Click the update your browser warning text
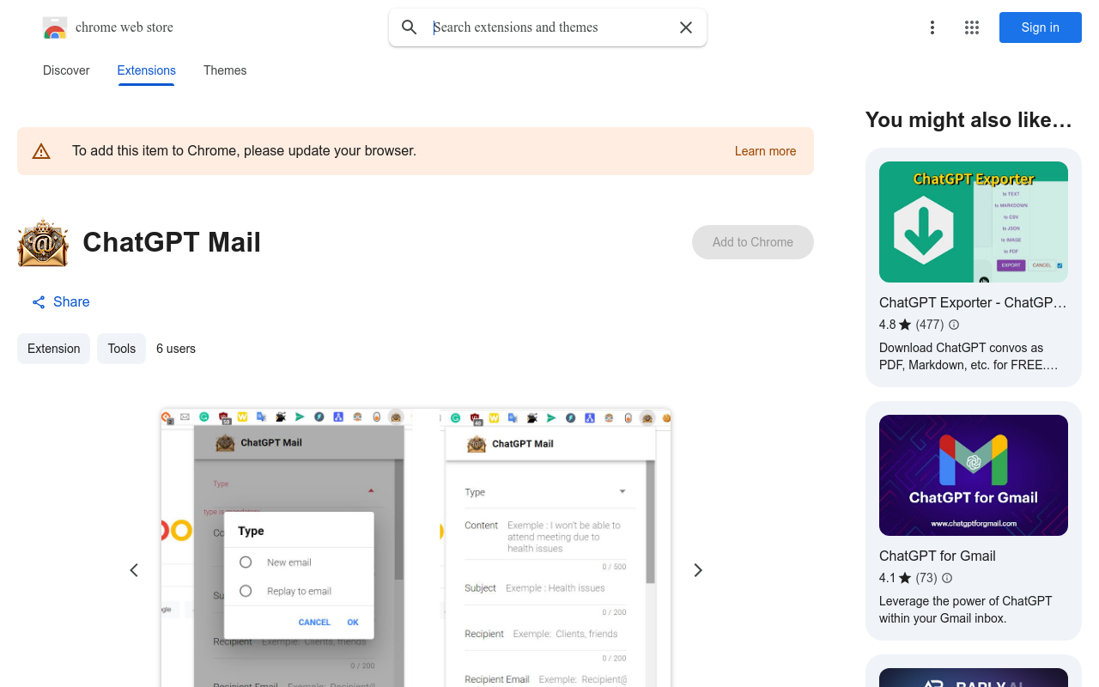1099x687 pixels. click(x=244, y=151)
